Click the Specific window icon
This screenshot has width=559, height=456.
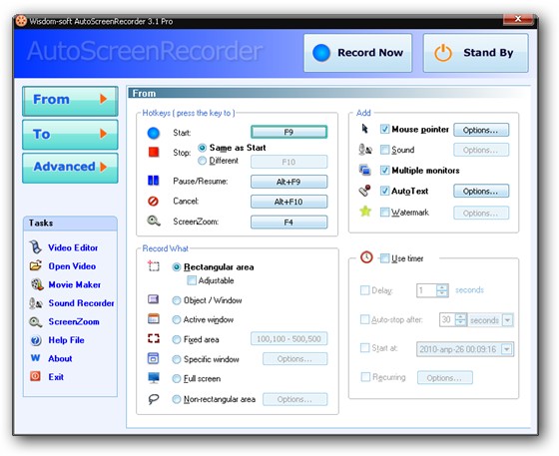coord(154,358)
